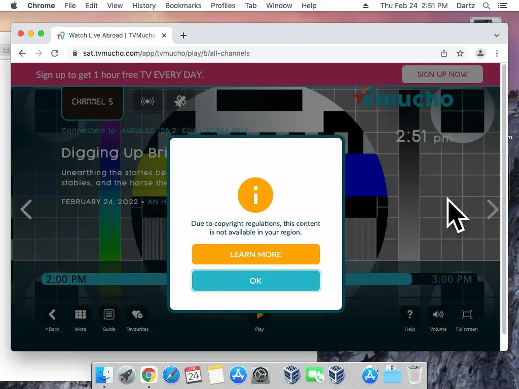Open Safari from the Dock
The width and height of the screenshot is (519, 389).
[x=171, y=375]
